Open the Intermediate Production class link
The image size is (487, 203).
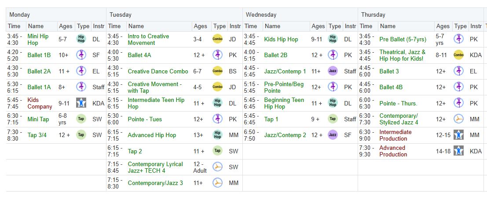[x=395, y=135]
